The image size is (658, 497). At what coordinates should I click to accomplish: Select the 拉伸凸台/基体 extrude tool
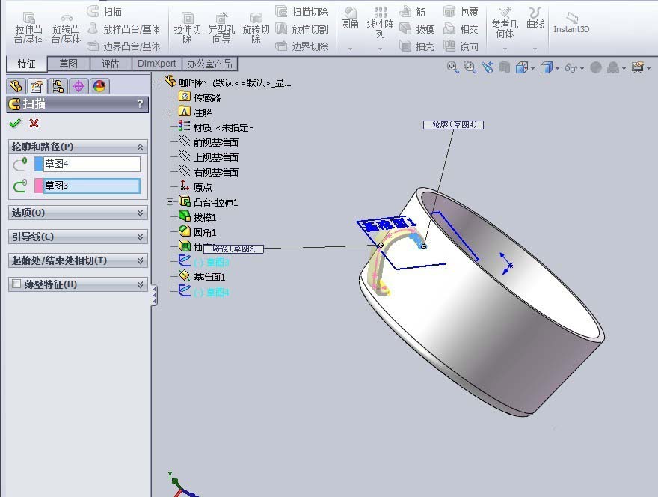coord(29,25)
